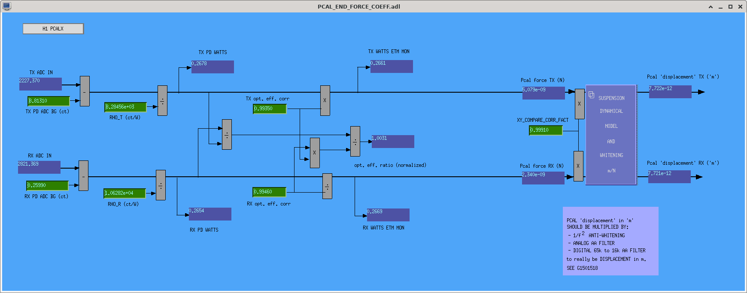The image size is (747, 293).
Task: Click the related display icon in suspension block
Action: point(591,95)
